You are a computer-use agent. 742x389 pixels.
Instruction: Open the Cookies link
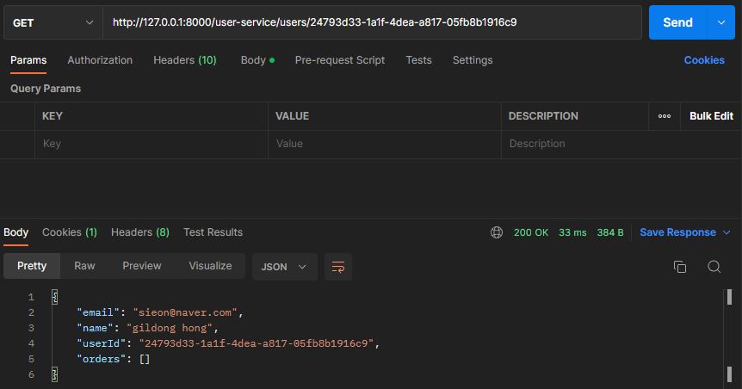coord(704,60)
